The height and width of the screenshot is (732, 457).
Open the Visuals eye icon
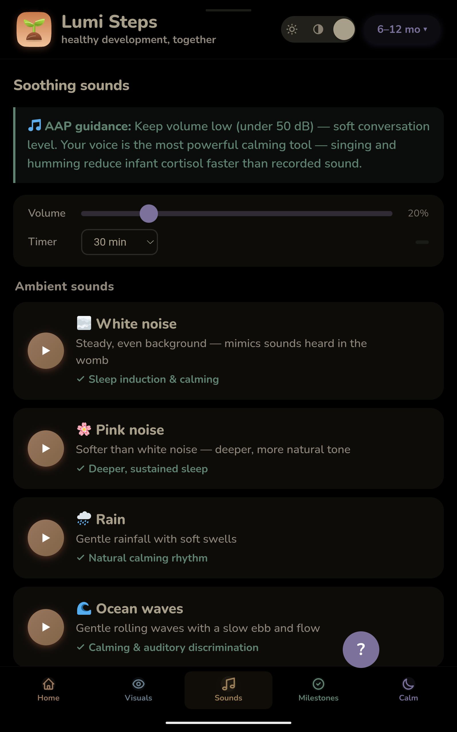tap(139, 683)
